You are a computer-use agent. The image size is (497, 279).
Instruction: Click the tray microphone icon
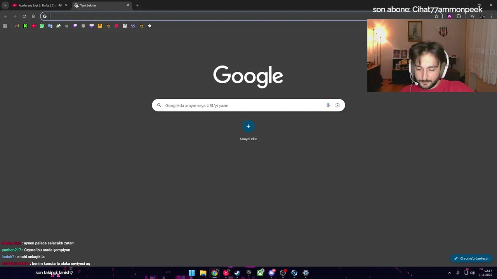click(x=458, y=273)
